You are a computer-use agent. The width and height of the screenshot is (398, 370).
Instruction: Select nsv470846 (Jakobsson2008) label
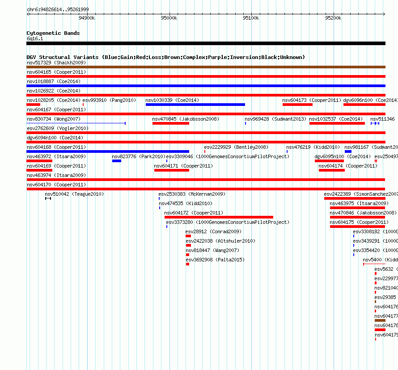click(363, 213)
